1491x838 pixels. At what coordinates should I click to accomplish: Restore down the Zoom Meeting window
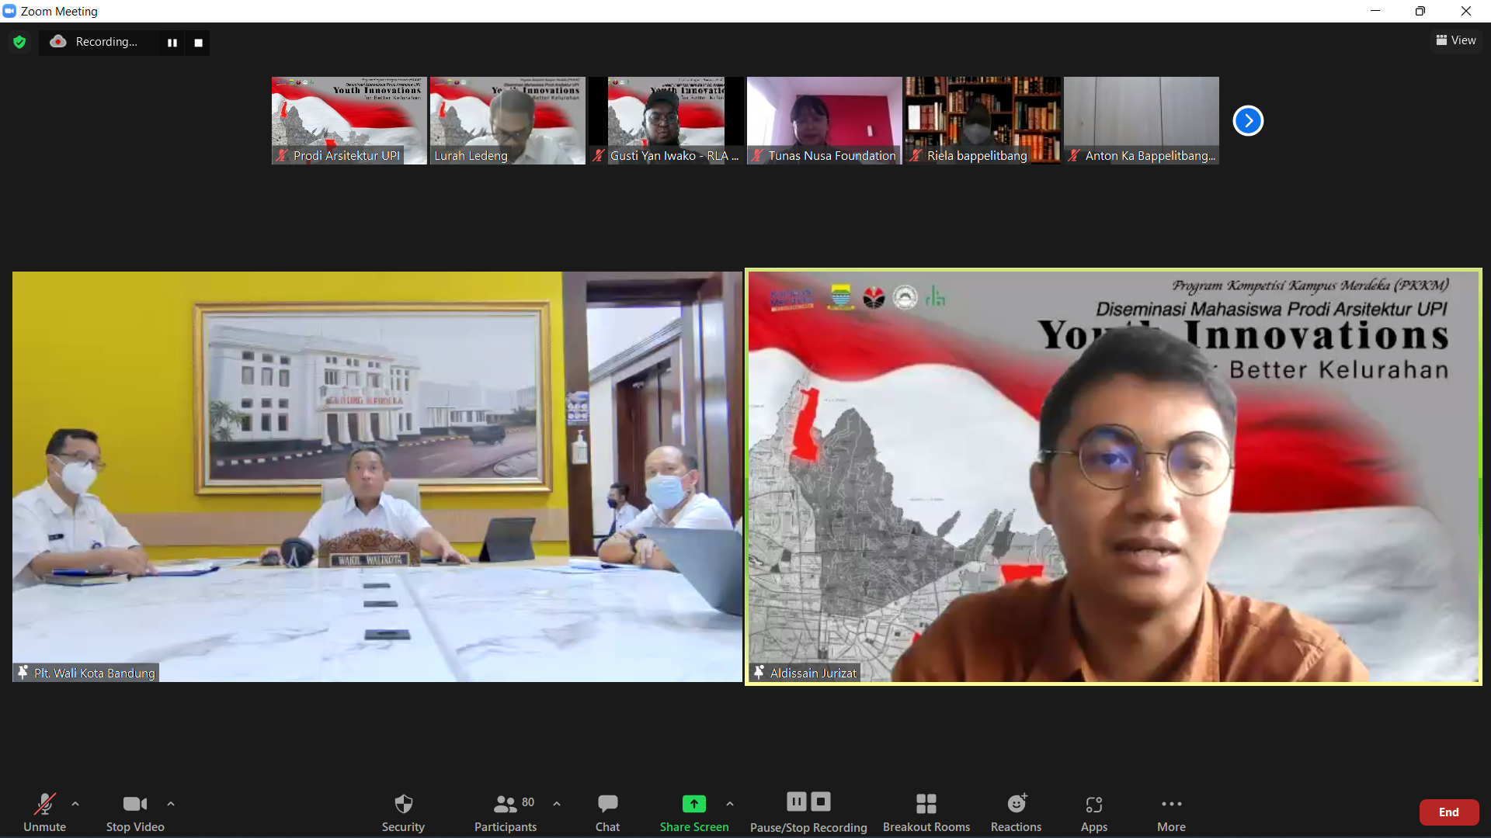[1420, 11]
